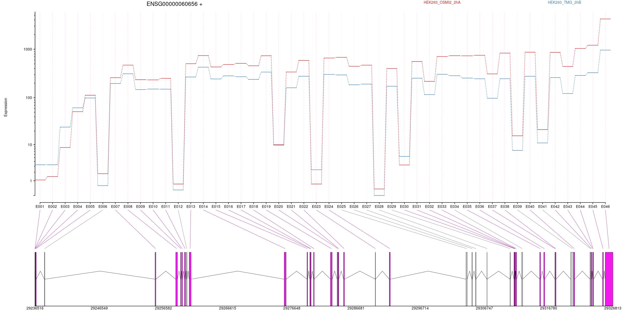
Task: Click exon label E005
Action: coord(90,207)
